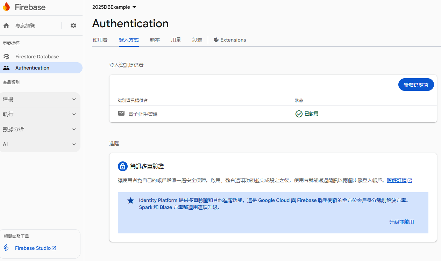The image size is (441, 261).
Task: Open the 2025DBExample project dropdown
Action: [114, 7]
